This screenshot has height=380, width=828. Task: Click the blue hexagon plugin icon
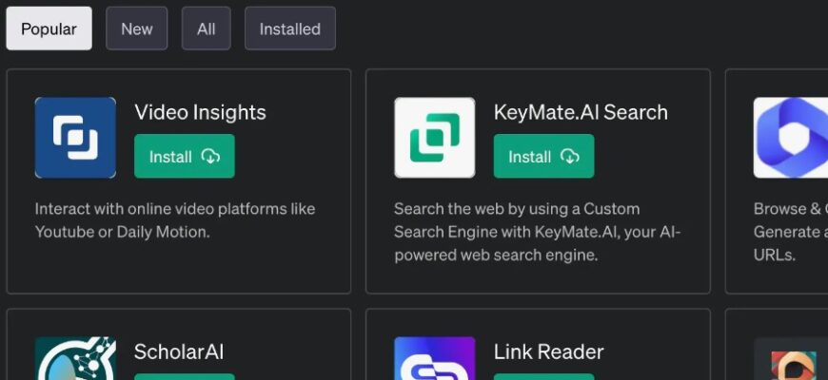point(791,138)
